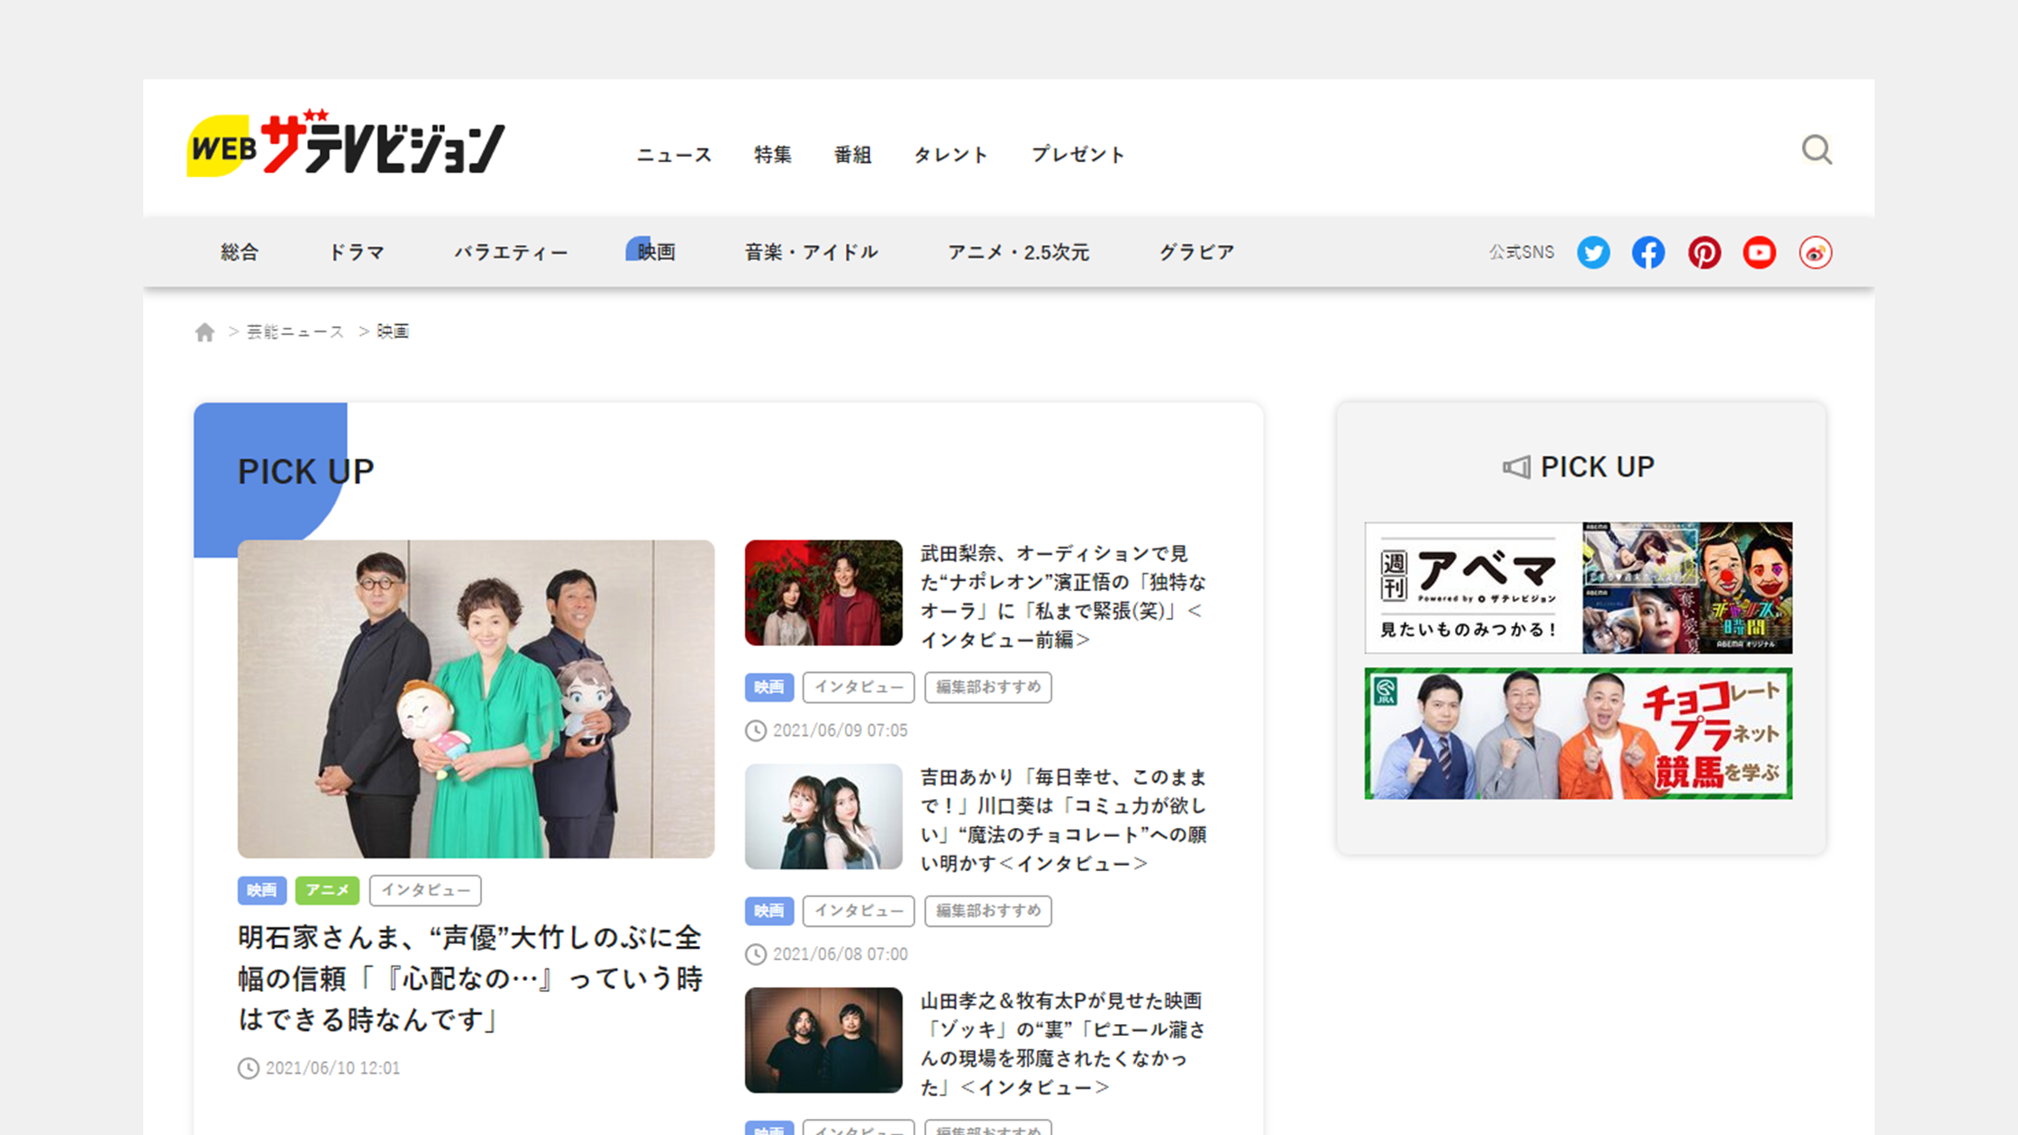Open the official Twitter account icon
Image resolution: width=2018 pixels, height=1135 pixels.
[x=1593, y=252]
